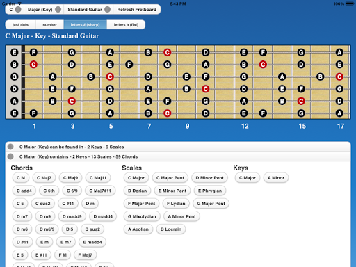Tap the red C note on G string fret 17
The height and width of the screenshot is (267, 356).
(339, 76)
